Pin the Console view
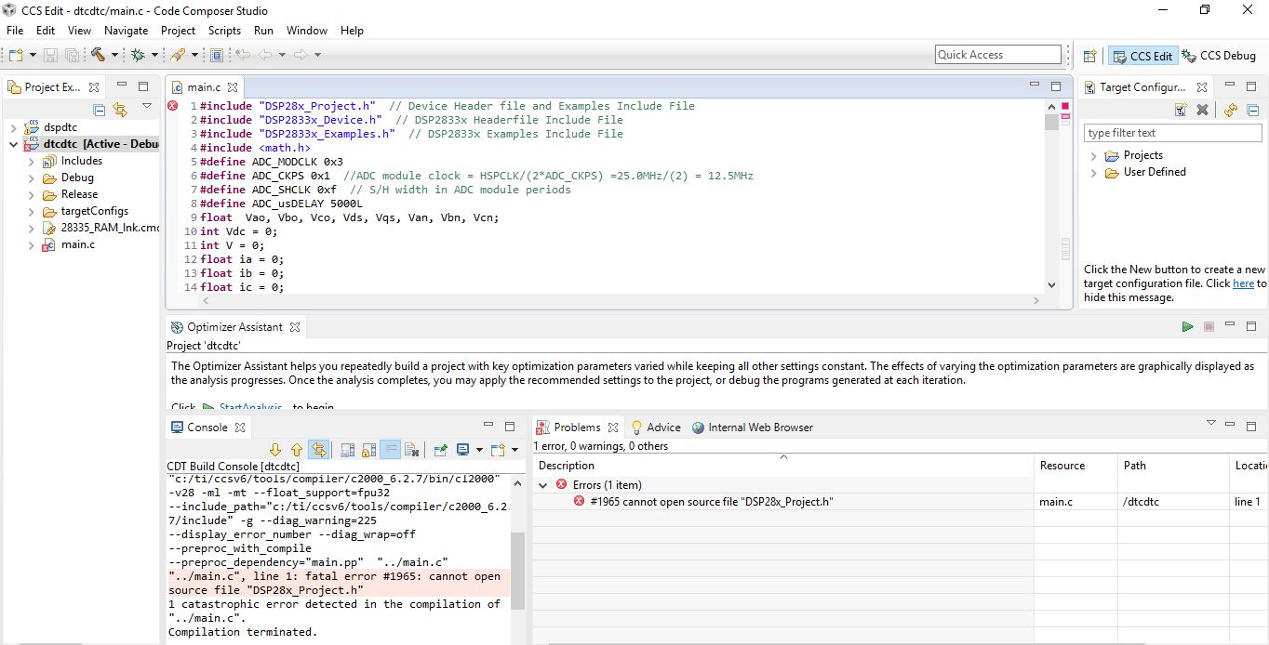 [440, 450]
